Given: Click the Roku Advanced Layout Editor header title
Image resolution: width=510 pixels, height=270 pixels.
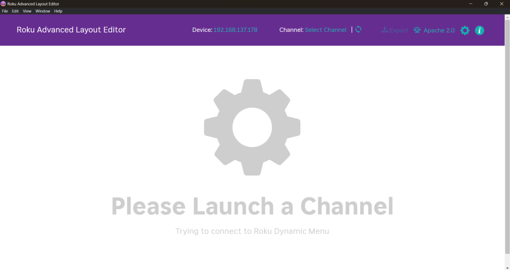Looking at the screenshot, I should (71, 29).
